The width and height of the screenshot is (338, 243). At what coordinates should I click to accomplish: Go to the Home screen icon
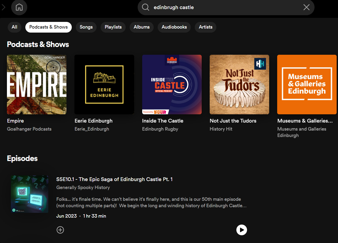pyautogui.click(x=19, y=7)
